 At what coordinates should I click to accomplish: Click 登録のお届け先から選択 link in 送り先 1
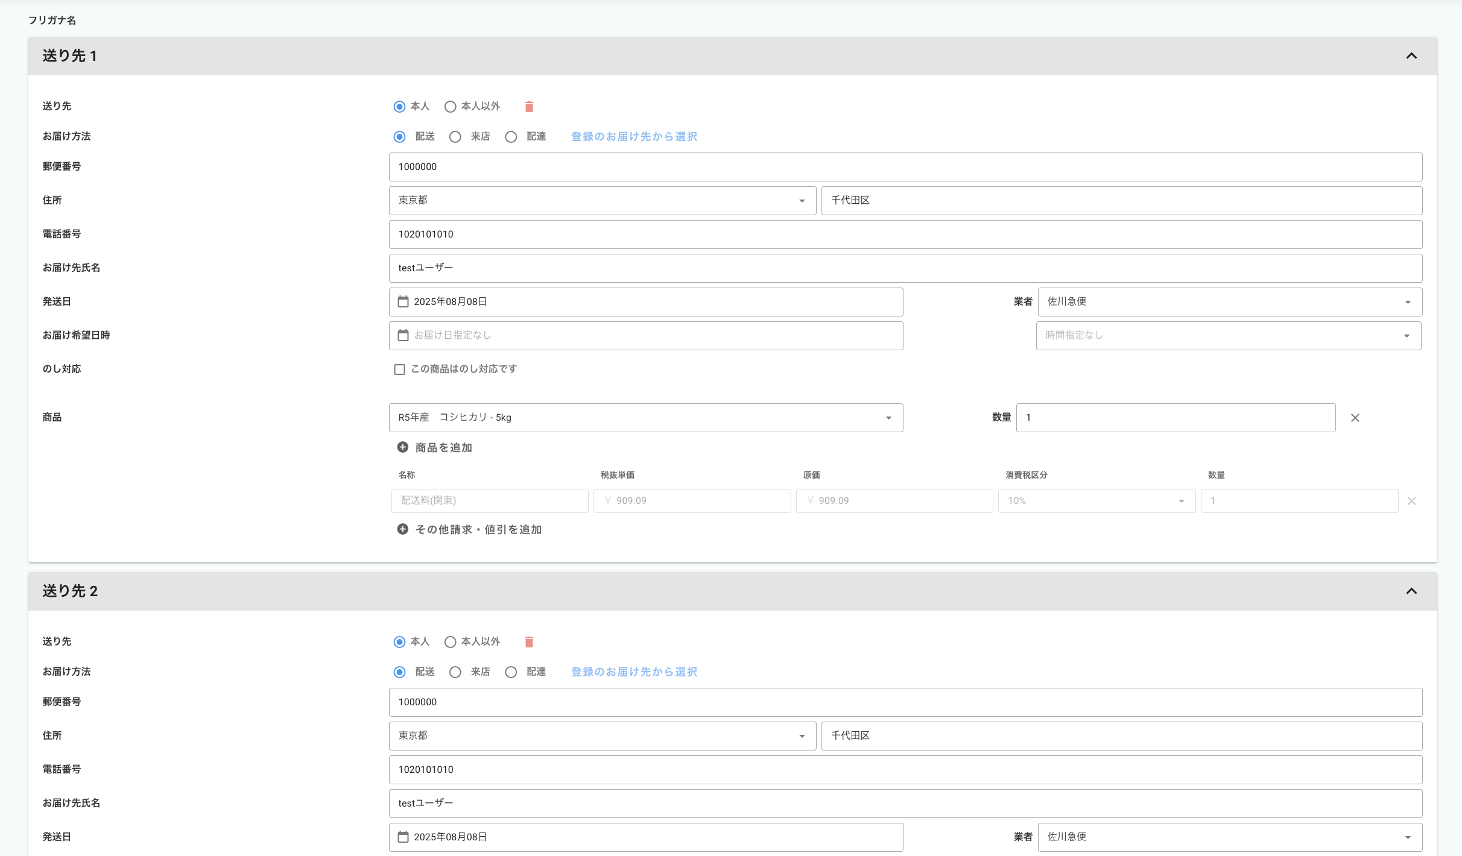click(x=634, y=137)
